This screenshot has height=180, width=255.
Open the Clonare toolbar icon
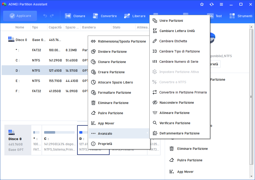[68, 16]
